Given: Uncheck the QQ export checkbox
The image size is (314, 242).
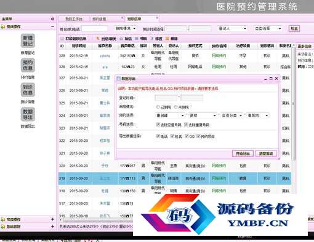Looking at the screenshot, I should 187,136.
